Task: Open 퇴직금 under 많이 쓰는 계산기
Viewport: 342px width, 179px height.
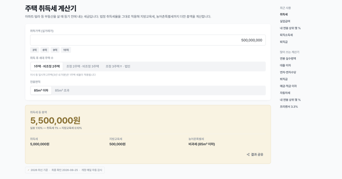Action: [x=284, y=79]
